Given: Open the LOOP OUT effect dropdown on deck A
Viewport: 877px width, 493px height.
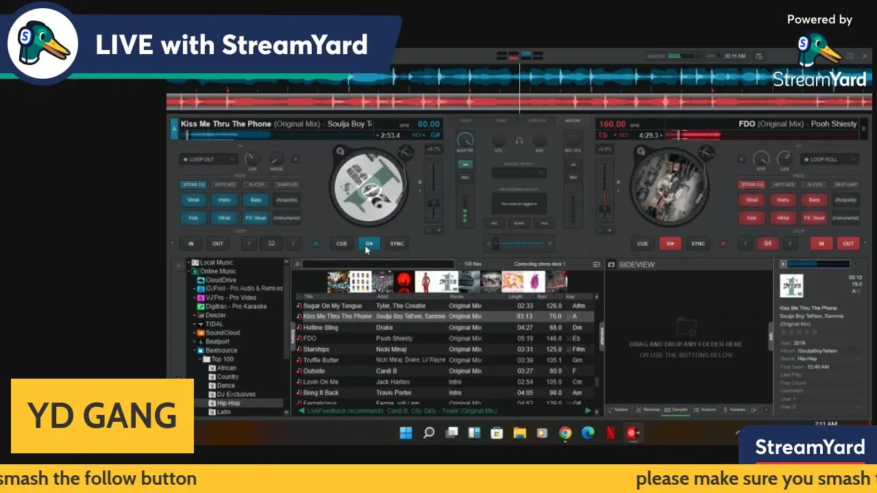Looking at the screenshot, I should (x=208, y=160).
